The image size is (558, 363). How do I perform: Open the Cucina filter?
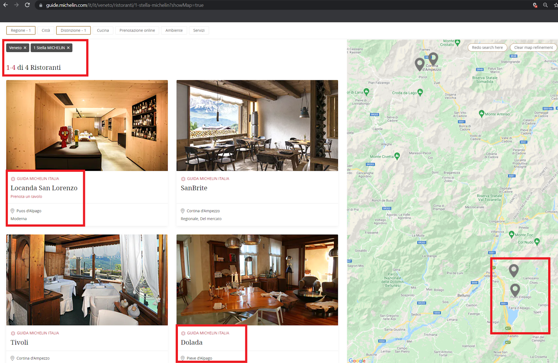pos(103,30)
